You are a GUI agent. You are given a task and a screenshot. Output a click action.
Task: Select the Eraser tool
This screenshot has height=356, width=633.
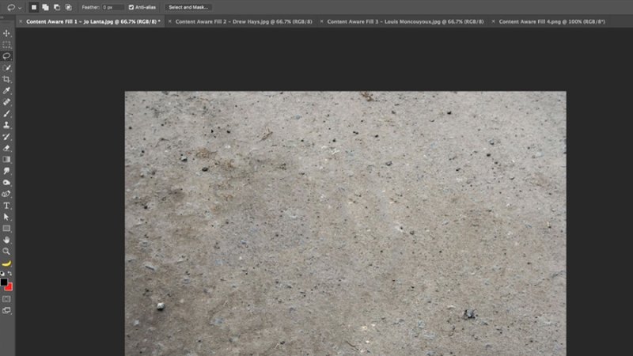click(6, 148)
